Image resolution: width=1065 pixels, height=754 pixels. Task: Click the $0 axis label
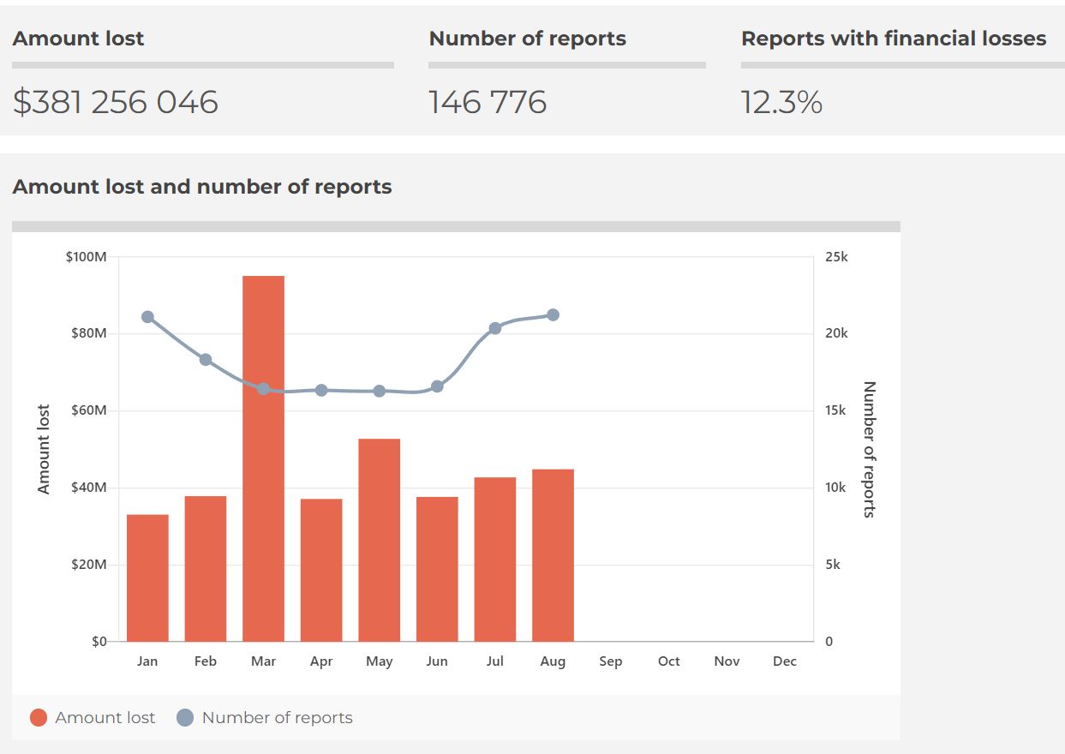99,642
